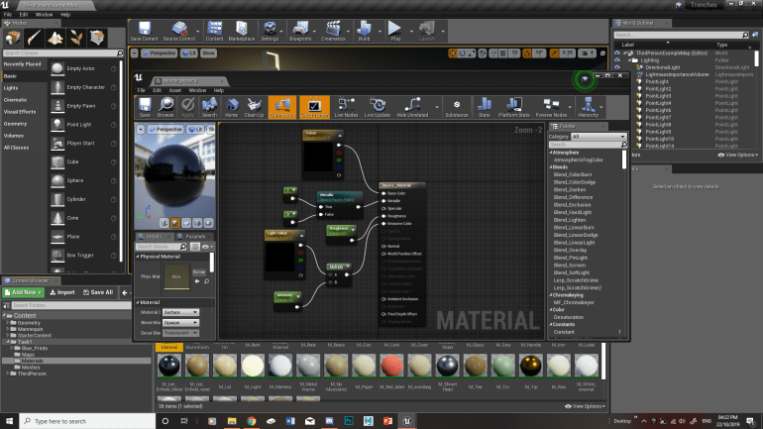Viewport: 763px width, 429px height.
Task: Click View Options in World Outliner
Action: pos(737,155)
